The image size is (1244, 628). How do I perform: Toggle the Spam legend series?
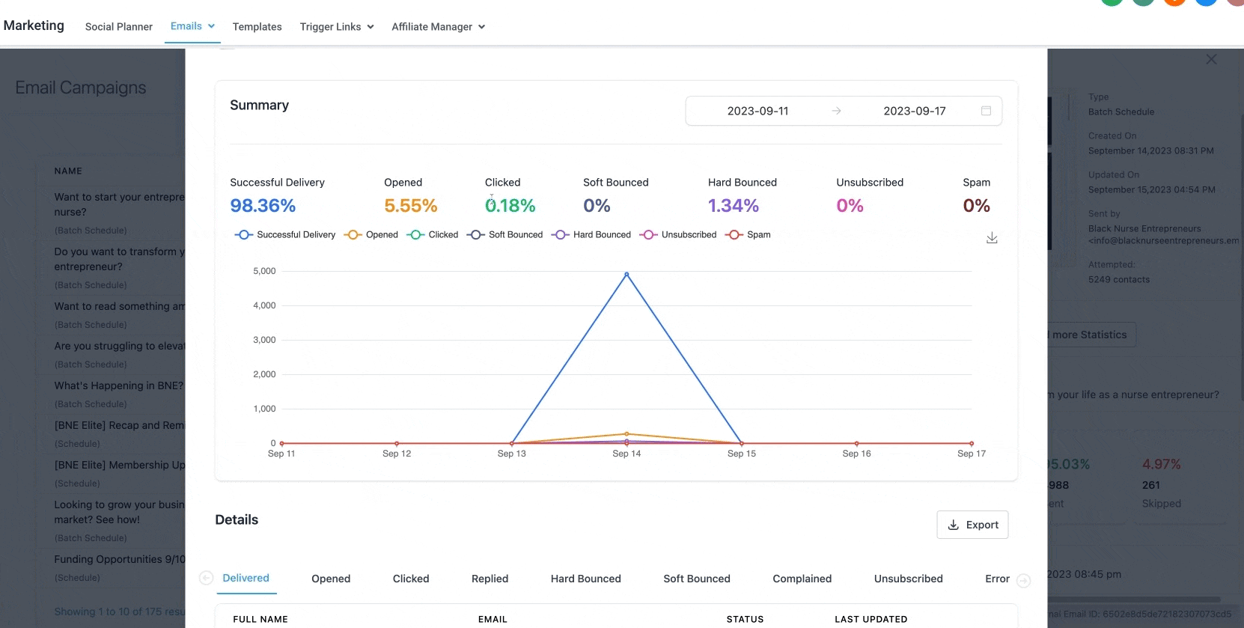pos(748,235)
